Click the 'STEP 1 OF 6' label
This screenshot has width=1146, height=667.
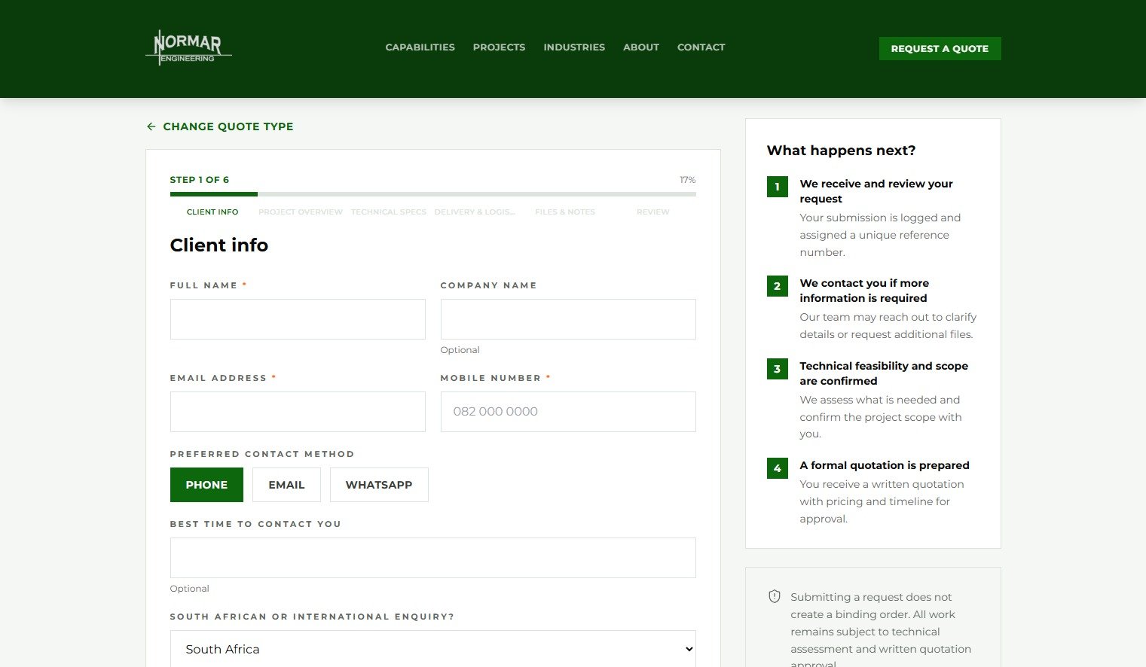tap(200, 180)
